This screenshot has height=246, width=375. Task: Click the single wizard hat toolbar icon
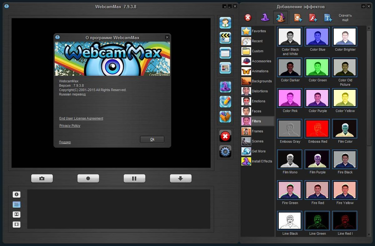(265, 18)
